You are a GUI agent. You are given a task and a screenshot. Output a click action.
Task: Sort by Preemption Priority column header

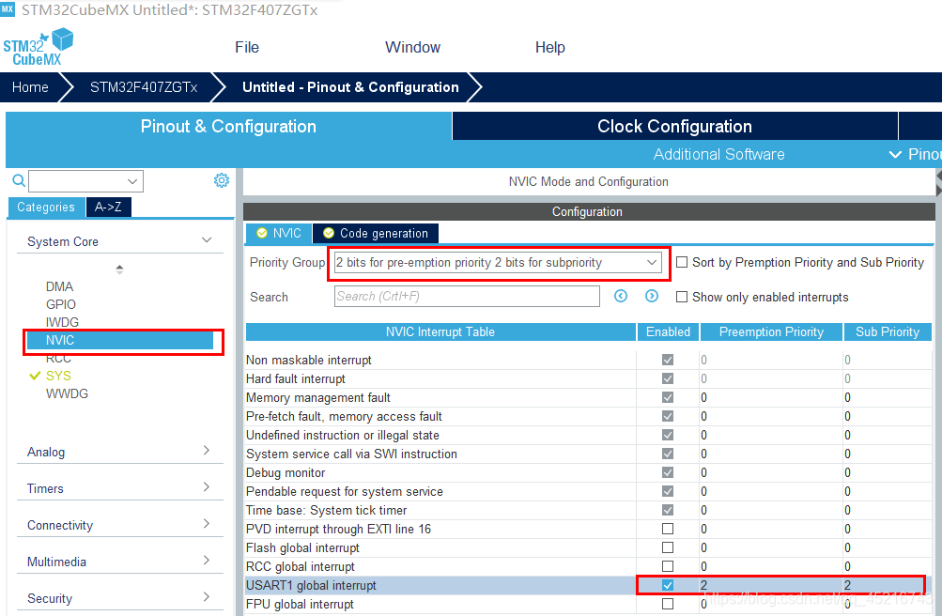click(x=771, y=331)
